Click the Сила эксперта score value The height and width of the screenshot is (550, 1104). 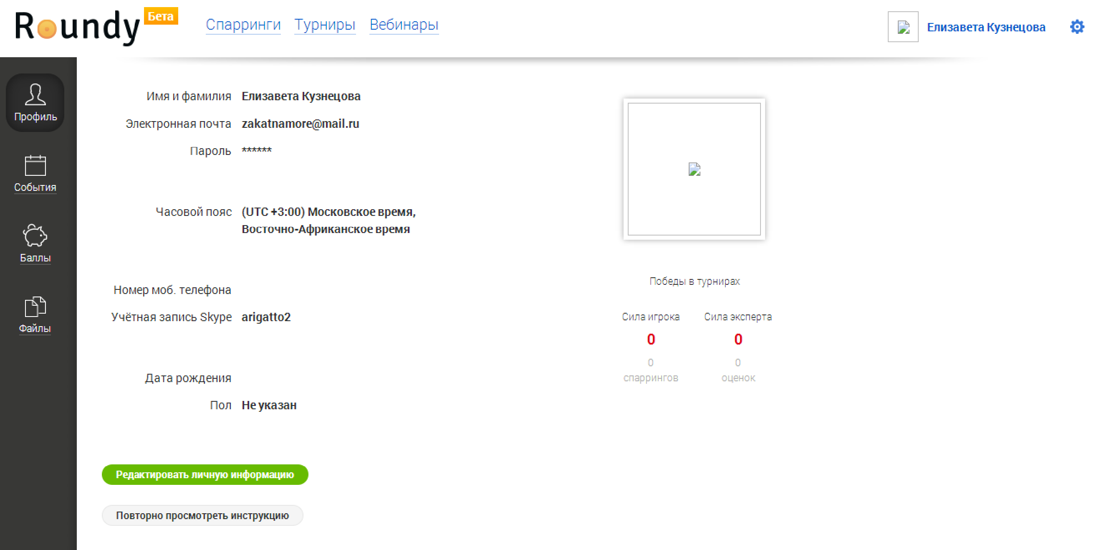coord(738,339)
